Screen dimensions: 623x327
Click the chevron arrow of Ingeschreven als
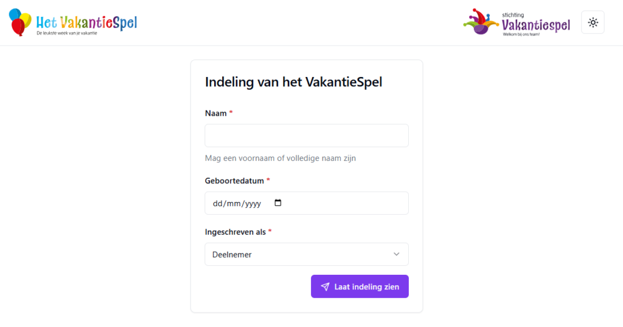(396, 254)
